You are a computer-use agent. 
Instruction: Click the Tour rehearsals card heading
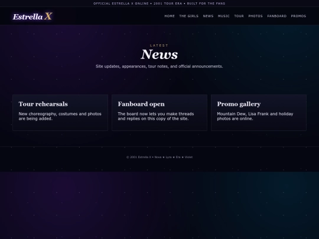tap(43, 104)
